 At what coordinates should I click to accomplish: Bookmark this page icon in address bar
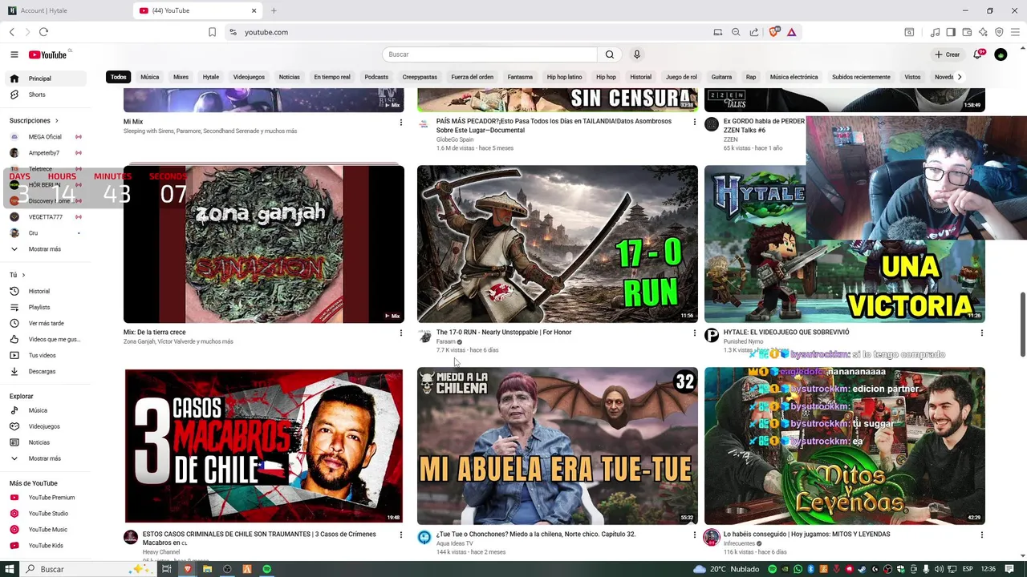pos(212,32)
